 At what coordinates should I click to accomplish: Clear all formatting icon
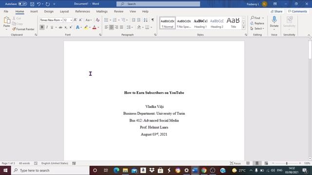(x=97, y=20)
